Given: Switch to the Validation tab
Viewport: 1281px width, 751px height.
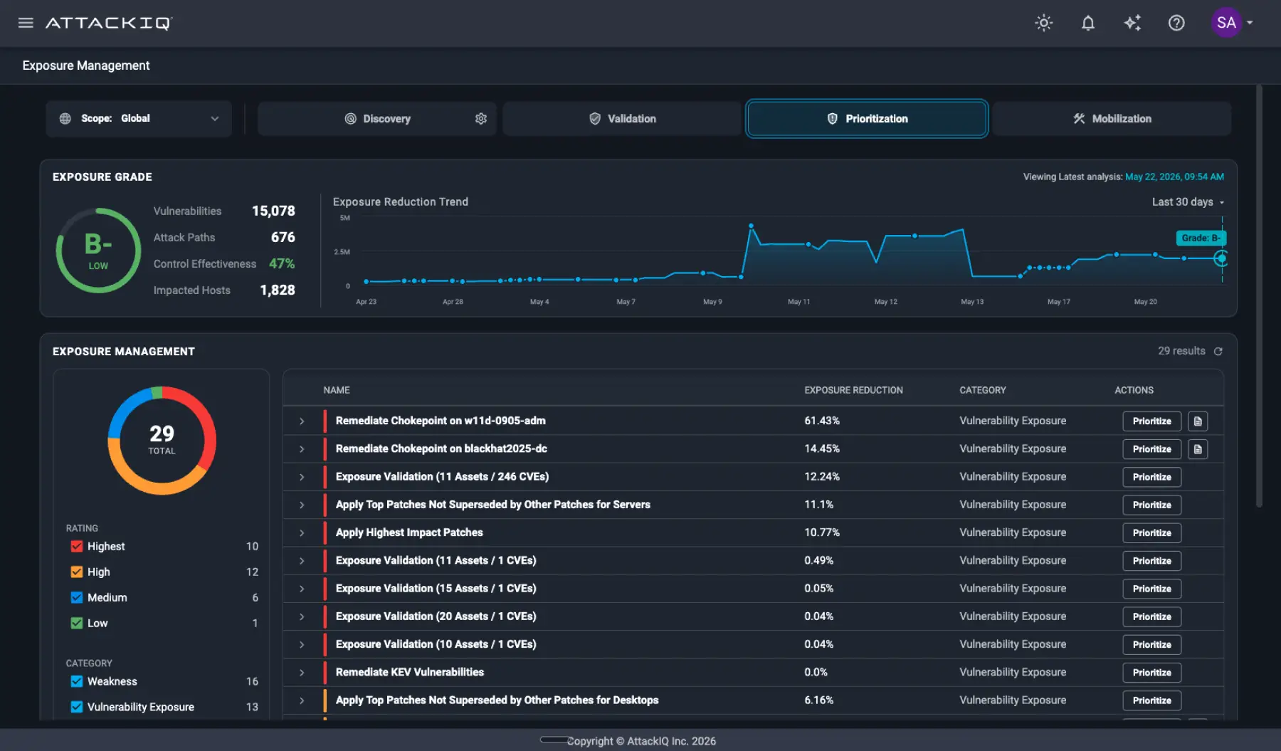Looking at the screenshot, I should coord(622,119).
